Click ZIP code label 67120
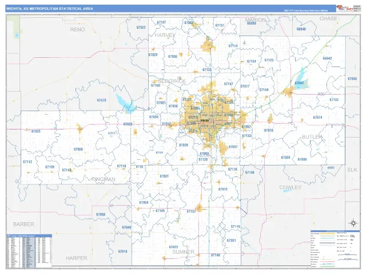This screenshot has height=275, width=366. pos(203,159)
